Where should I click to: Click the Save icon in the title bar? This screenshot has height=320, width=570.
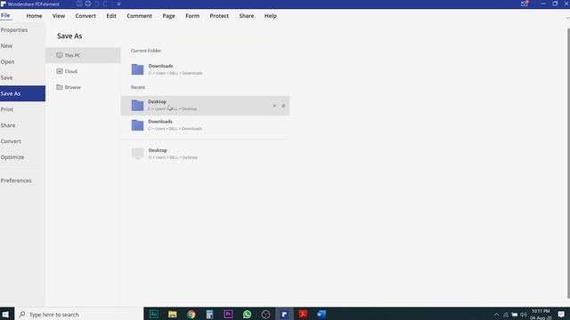79,4
